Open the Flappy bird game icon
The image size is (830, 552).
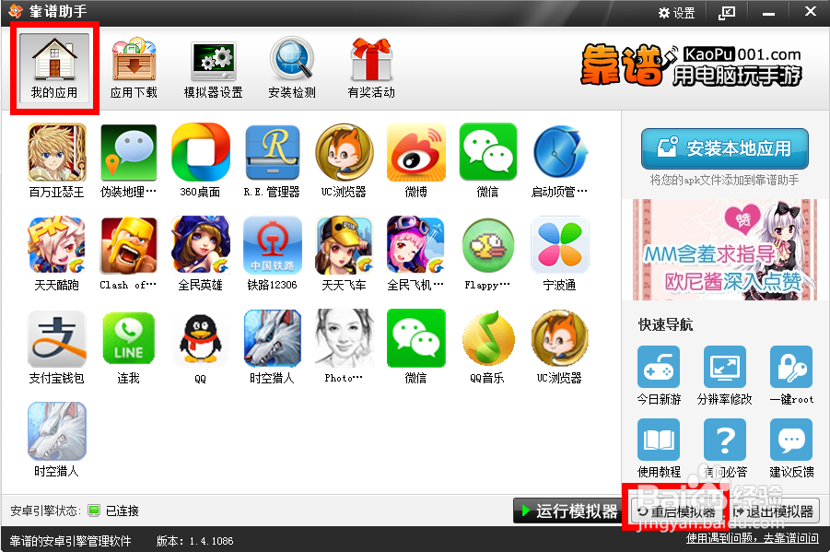(488, 245)
